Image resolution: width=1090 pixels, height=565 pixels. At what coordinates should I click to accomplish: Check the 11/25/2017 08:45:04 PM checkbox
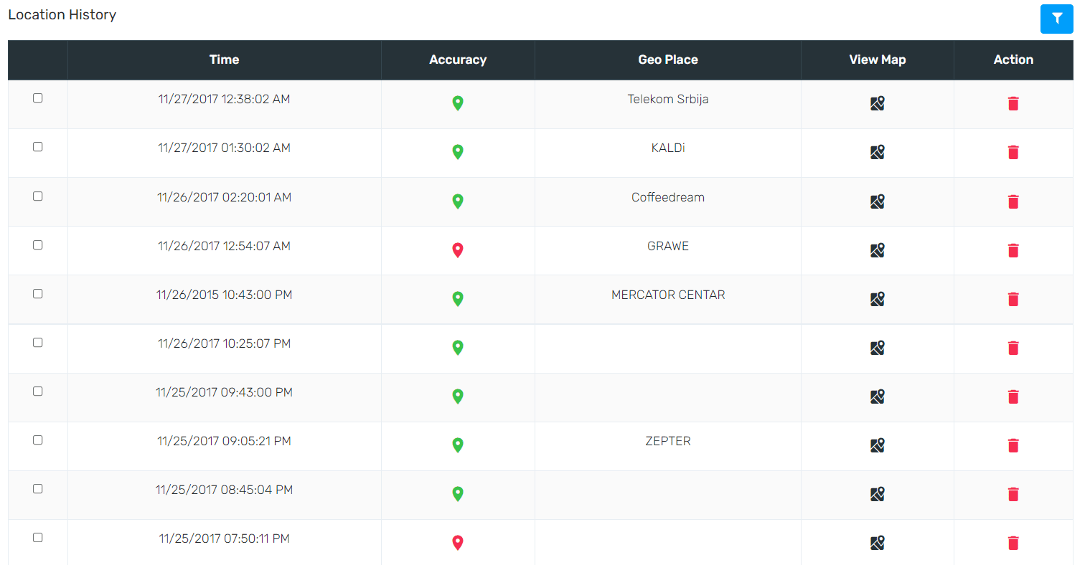[x=38, y=489]
